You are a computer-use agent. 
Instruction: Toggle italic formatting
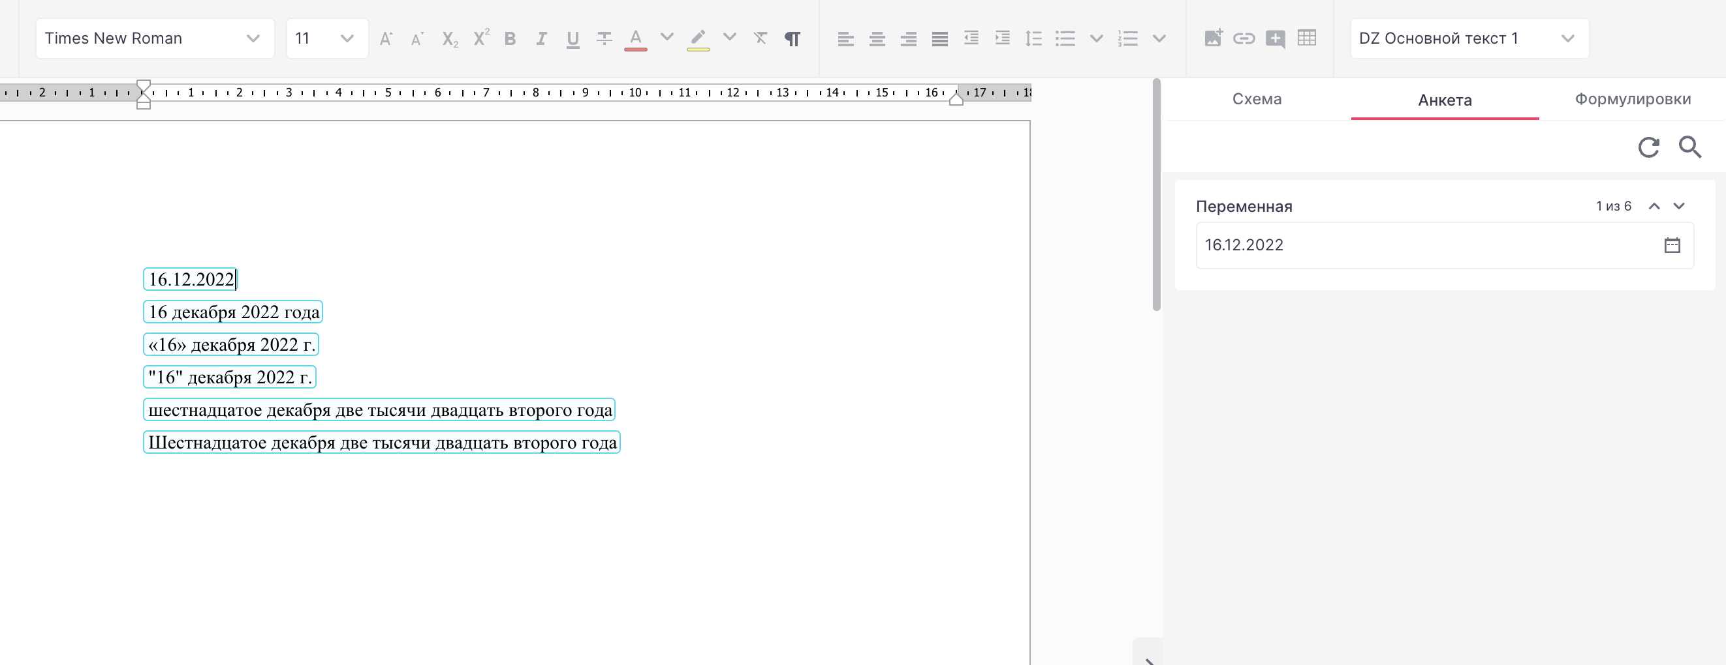[541, 39]
